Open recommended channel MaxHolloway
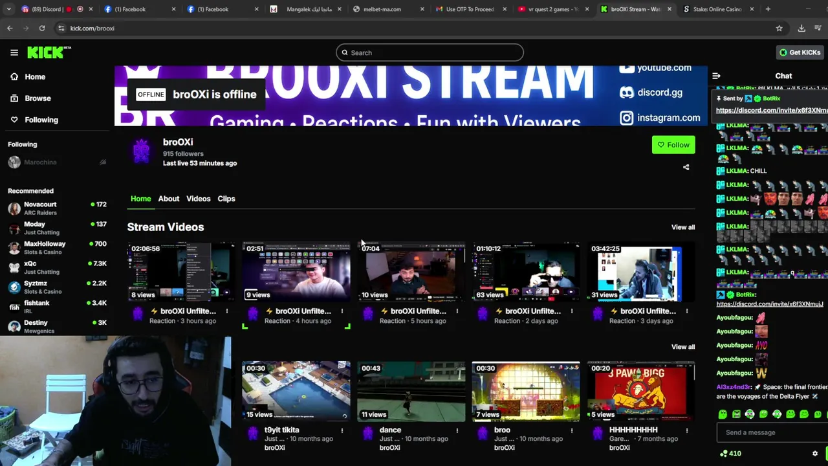The image size is (828, 466). (57, 248)
